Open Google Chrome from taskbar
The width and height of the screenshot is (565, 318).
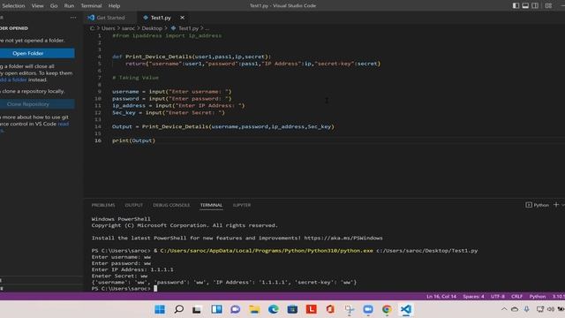click(387, 309)
